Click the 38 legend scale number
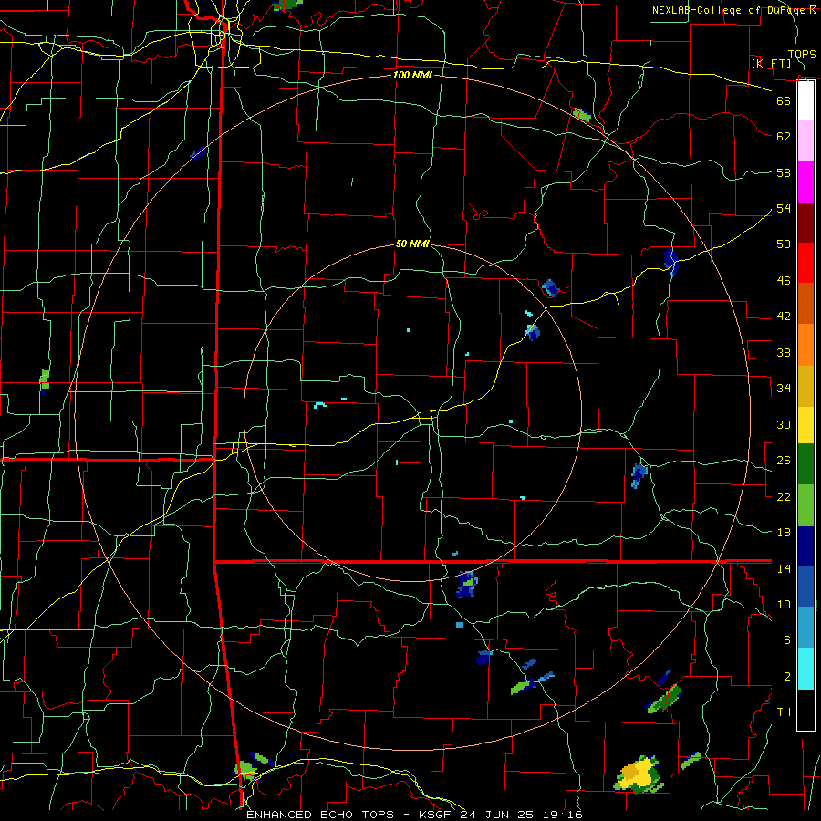 tap(784, 352)
